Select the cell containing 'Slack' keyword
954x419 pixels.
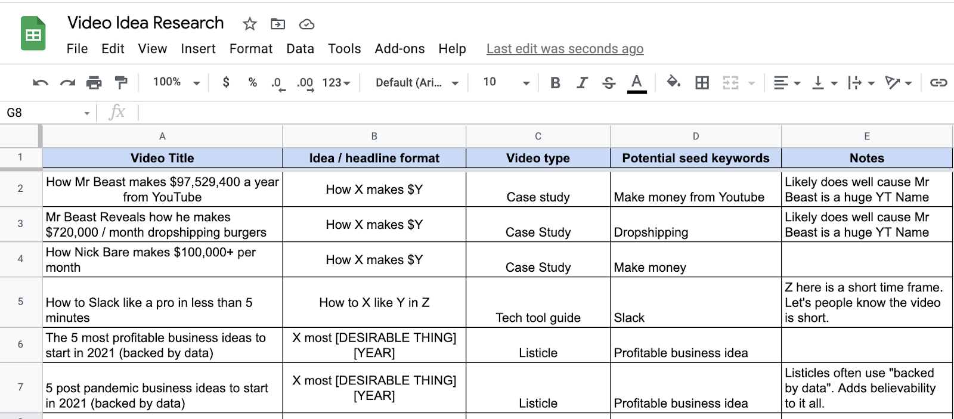tap(696, 302)
